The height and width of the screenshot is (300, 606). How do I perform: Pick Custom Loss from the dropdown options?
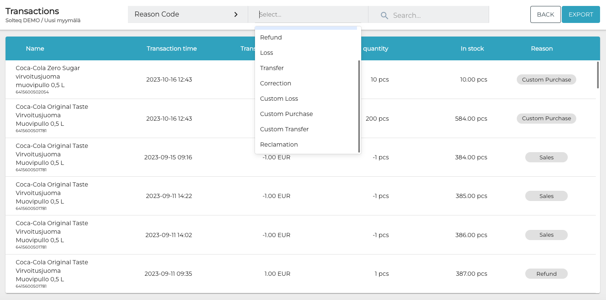pos(279,99)
